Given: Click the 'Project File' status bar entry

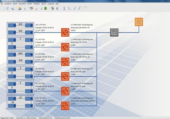Looking at the screenshot, I should coord(26,118).
